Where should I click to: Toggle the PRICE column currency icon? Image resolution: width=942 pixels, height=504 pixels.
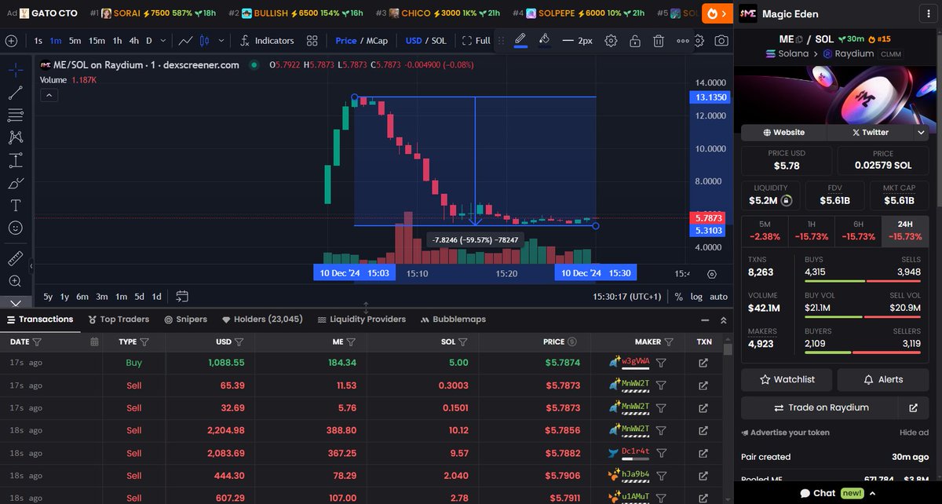[x=572, y=341]
